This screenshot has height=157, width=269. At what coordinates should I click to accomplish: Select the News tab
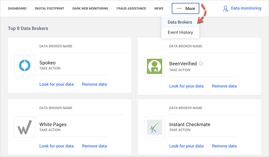click(159, 9)
